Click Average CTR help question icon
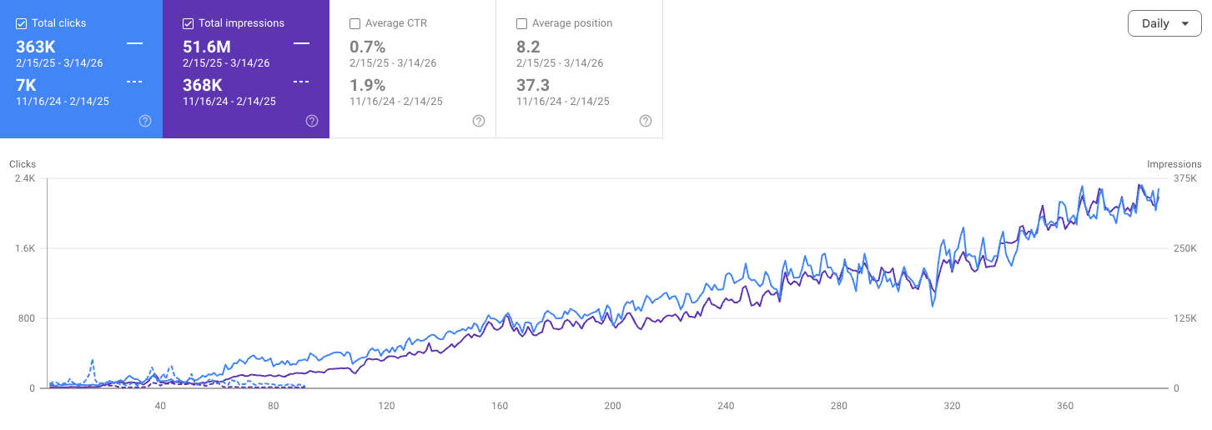This screenshot has height=430, width=1212. pyautogui.click(x=479, y=121)
